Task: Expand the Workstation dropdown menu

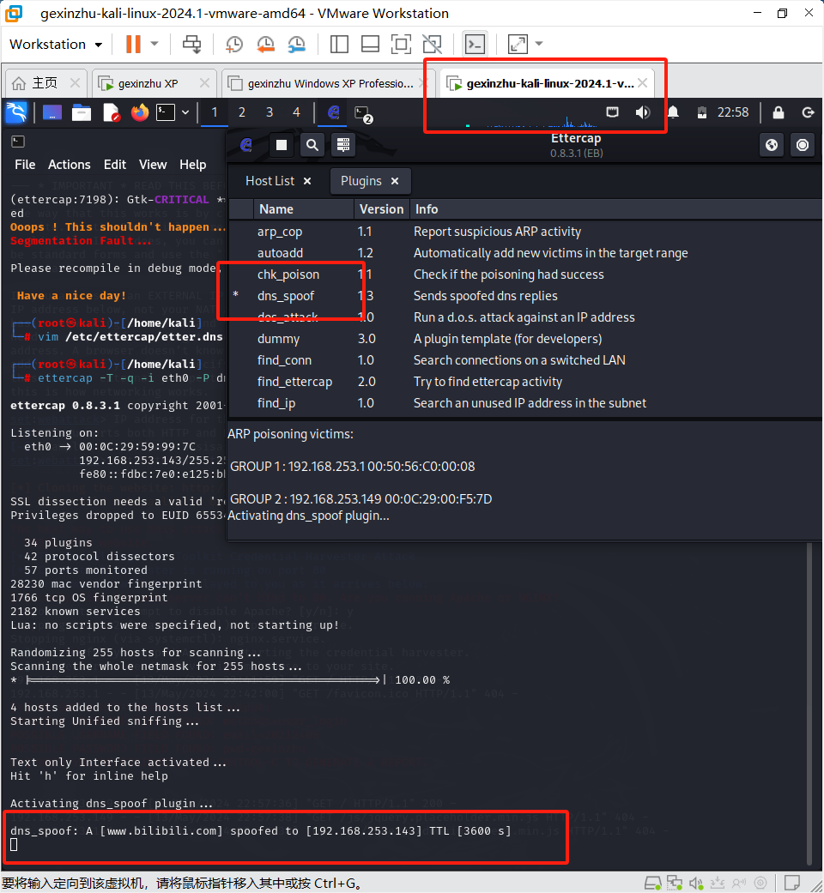Action: [x=98, y=45]
